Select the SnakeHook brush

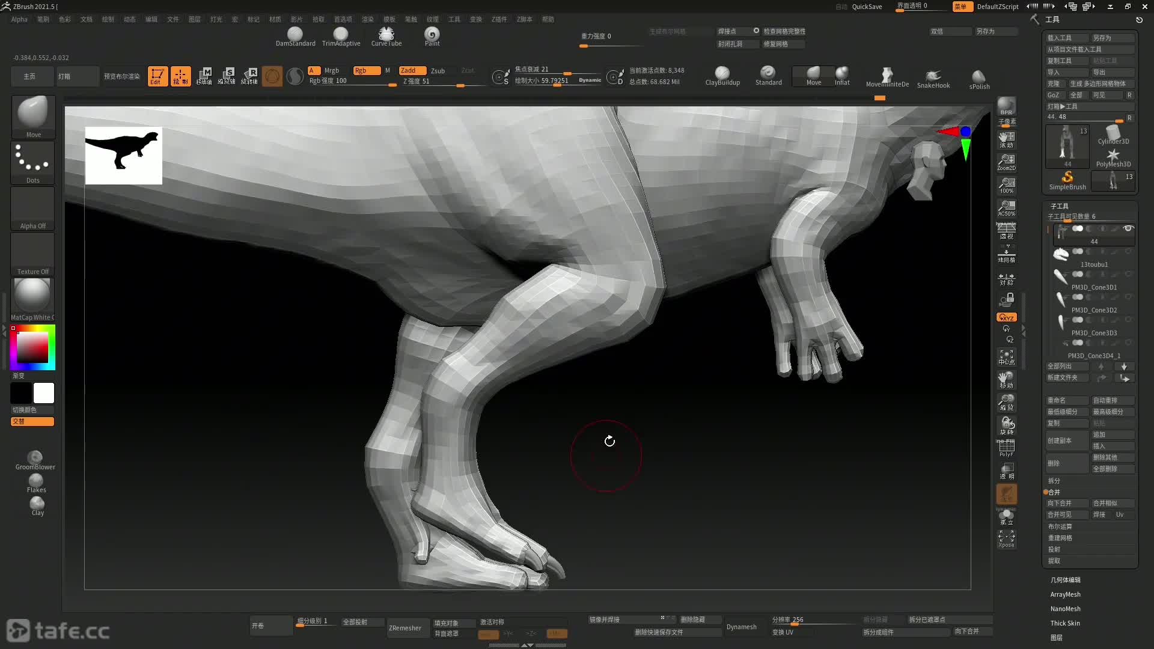[933, 79]
